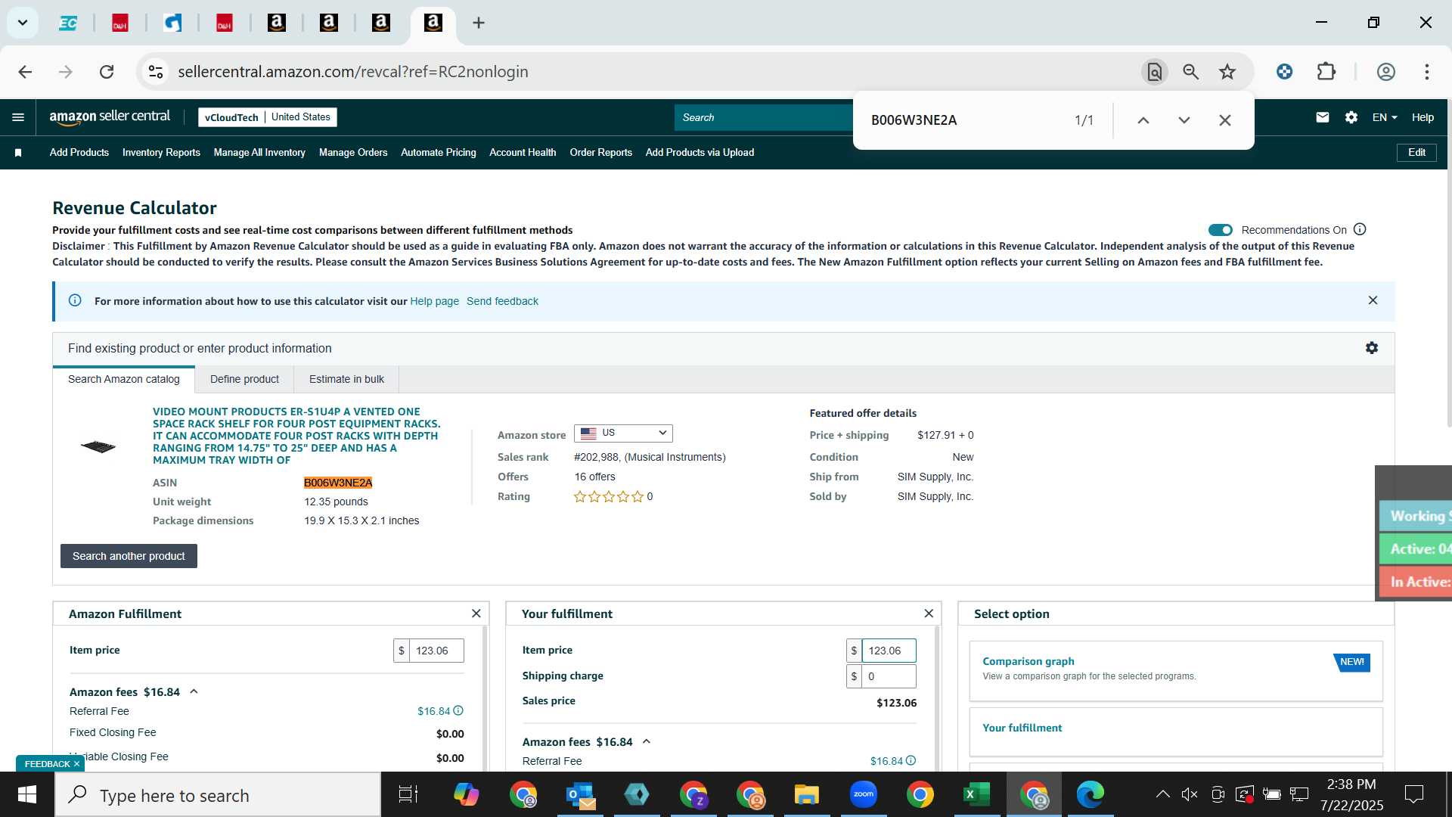The width and height of the screenshot is (1452, 817).
Task: Open File Explorer from taskbar
Action: point(806,795)
